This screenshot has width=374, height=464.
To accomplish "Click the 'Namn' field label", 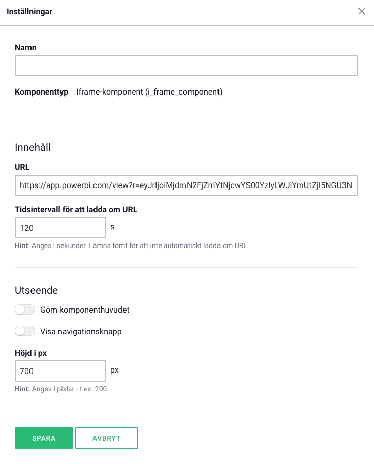I will (x=25, y=47).
